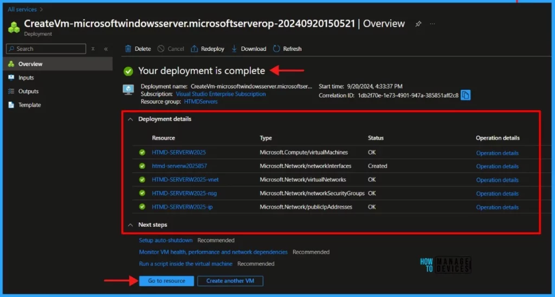Select the Created status text
This screenshot has width=555, height=297.
377,166
